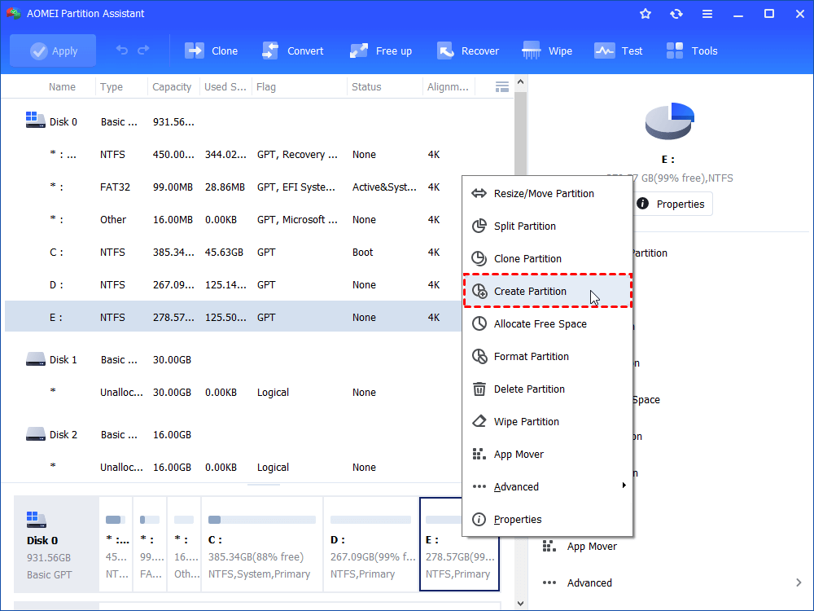This screenshot has width=814, height=611.
Task: Expand the Advanced section in the right panel
Action: (588, 582)
